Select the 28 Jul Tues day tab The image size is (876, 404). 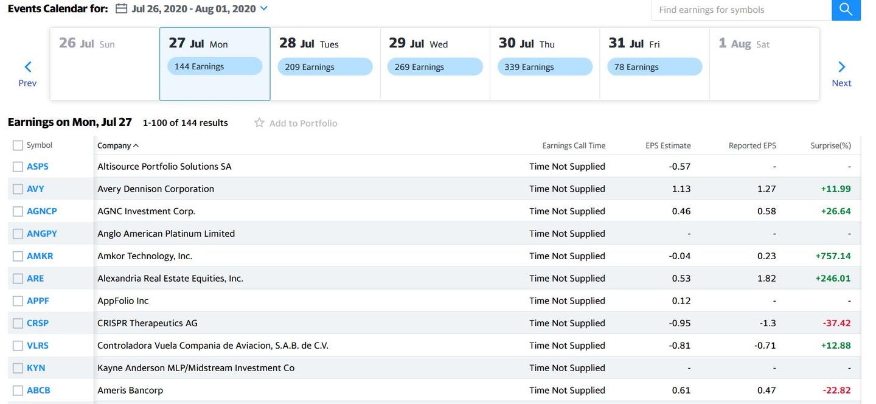(325, 64)
